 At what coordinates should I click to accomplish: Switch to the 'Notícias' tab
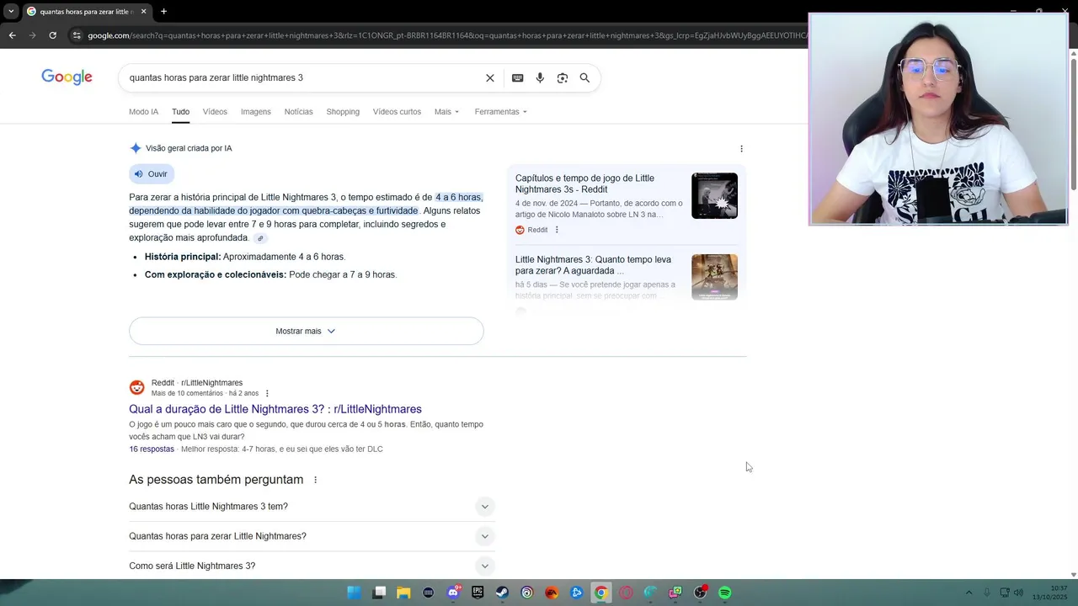(x=298, y=112)
